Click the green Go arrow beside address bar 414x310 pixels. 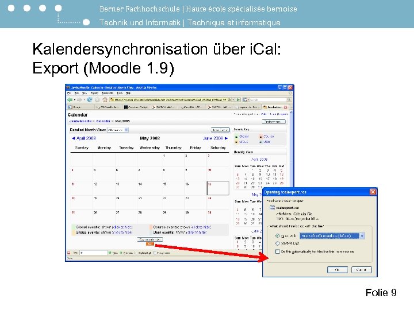click(x=238, y=100)
